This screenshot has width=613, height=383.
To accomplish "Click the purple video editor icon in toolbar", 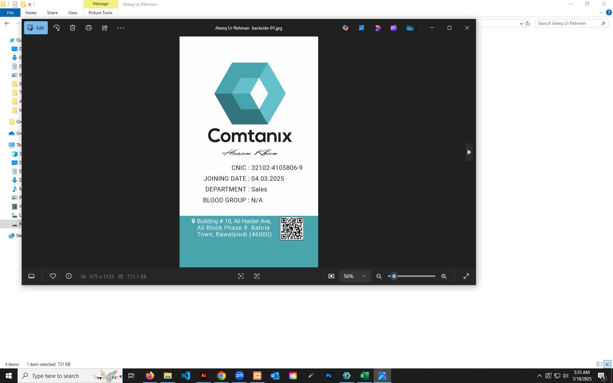I will pos(394,28).
